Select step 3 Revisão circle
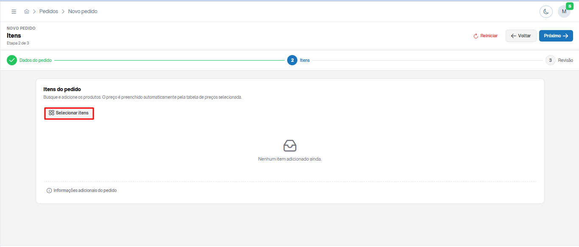Screen dimensions: 579x247 click(x=551, y=60)
